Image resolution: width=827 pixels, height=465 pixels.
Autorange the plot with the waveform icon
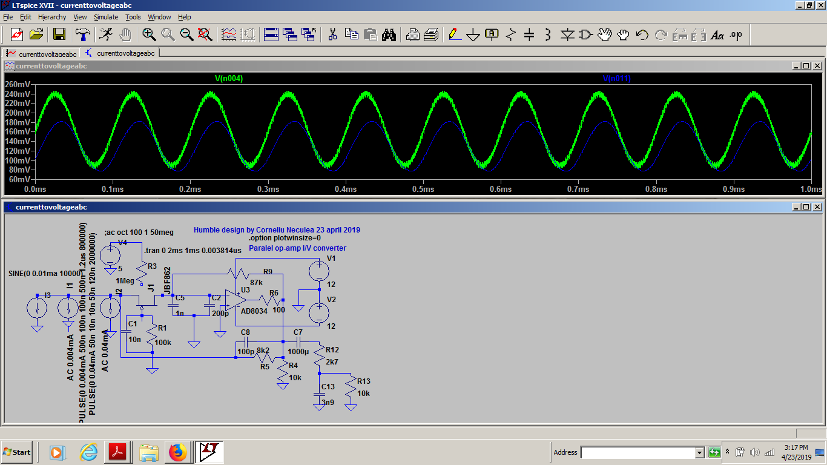click(229, 35)
